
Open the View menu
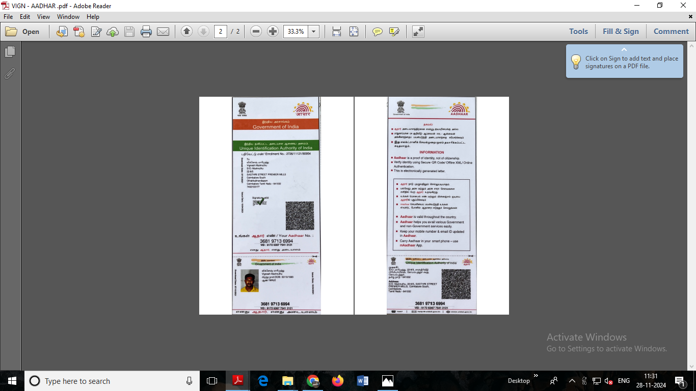[x=43, y=17]
